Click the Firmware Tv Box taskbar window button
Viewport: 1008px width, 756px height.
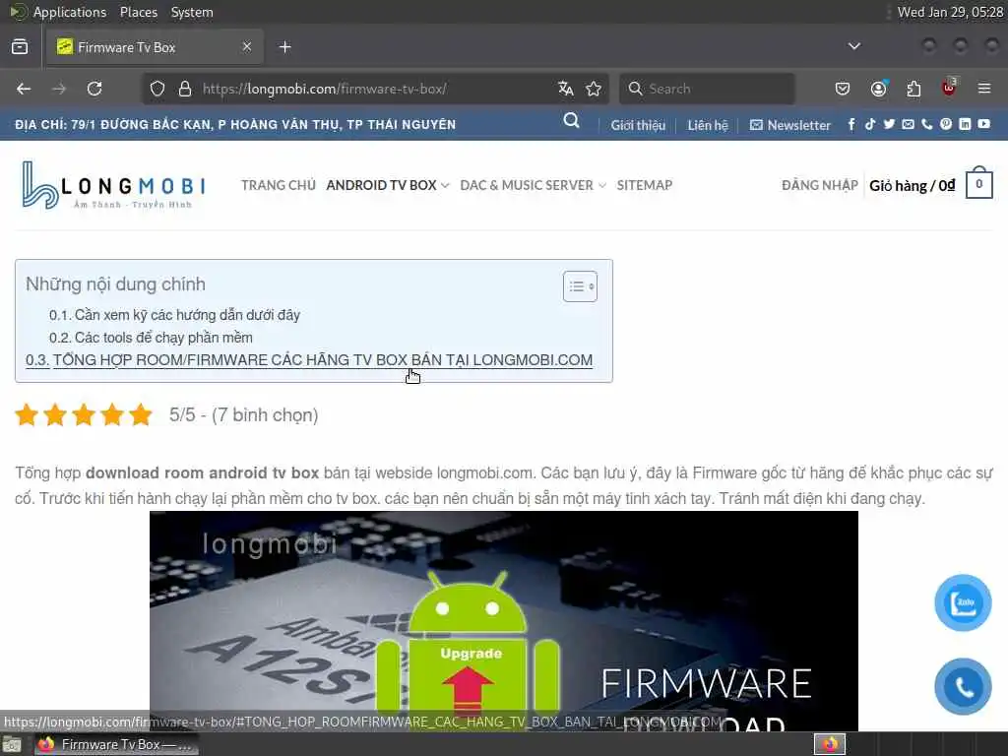[x=116, y=744]
